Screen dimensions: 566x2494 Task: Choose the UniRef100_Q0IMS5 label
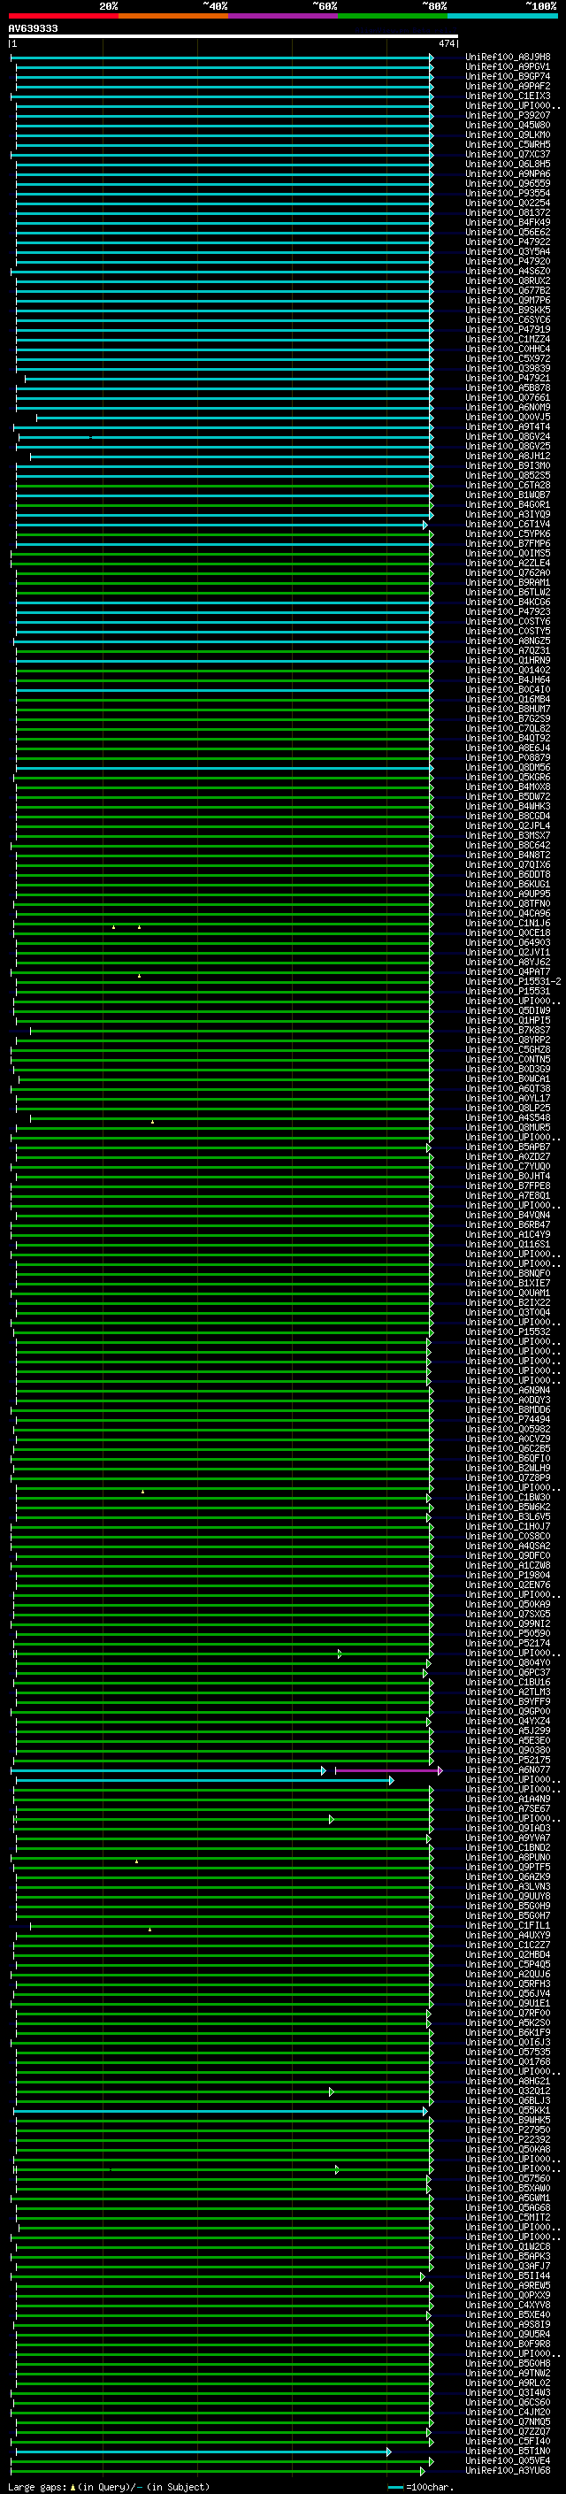[x=508, y=554]
